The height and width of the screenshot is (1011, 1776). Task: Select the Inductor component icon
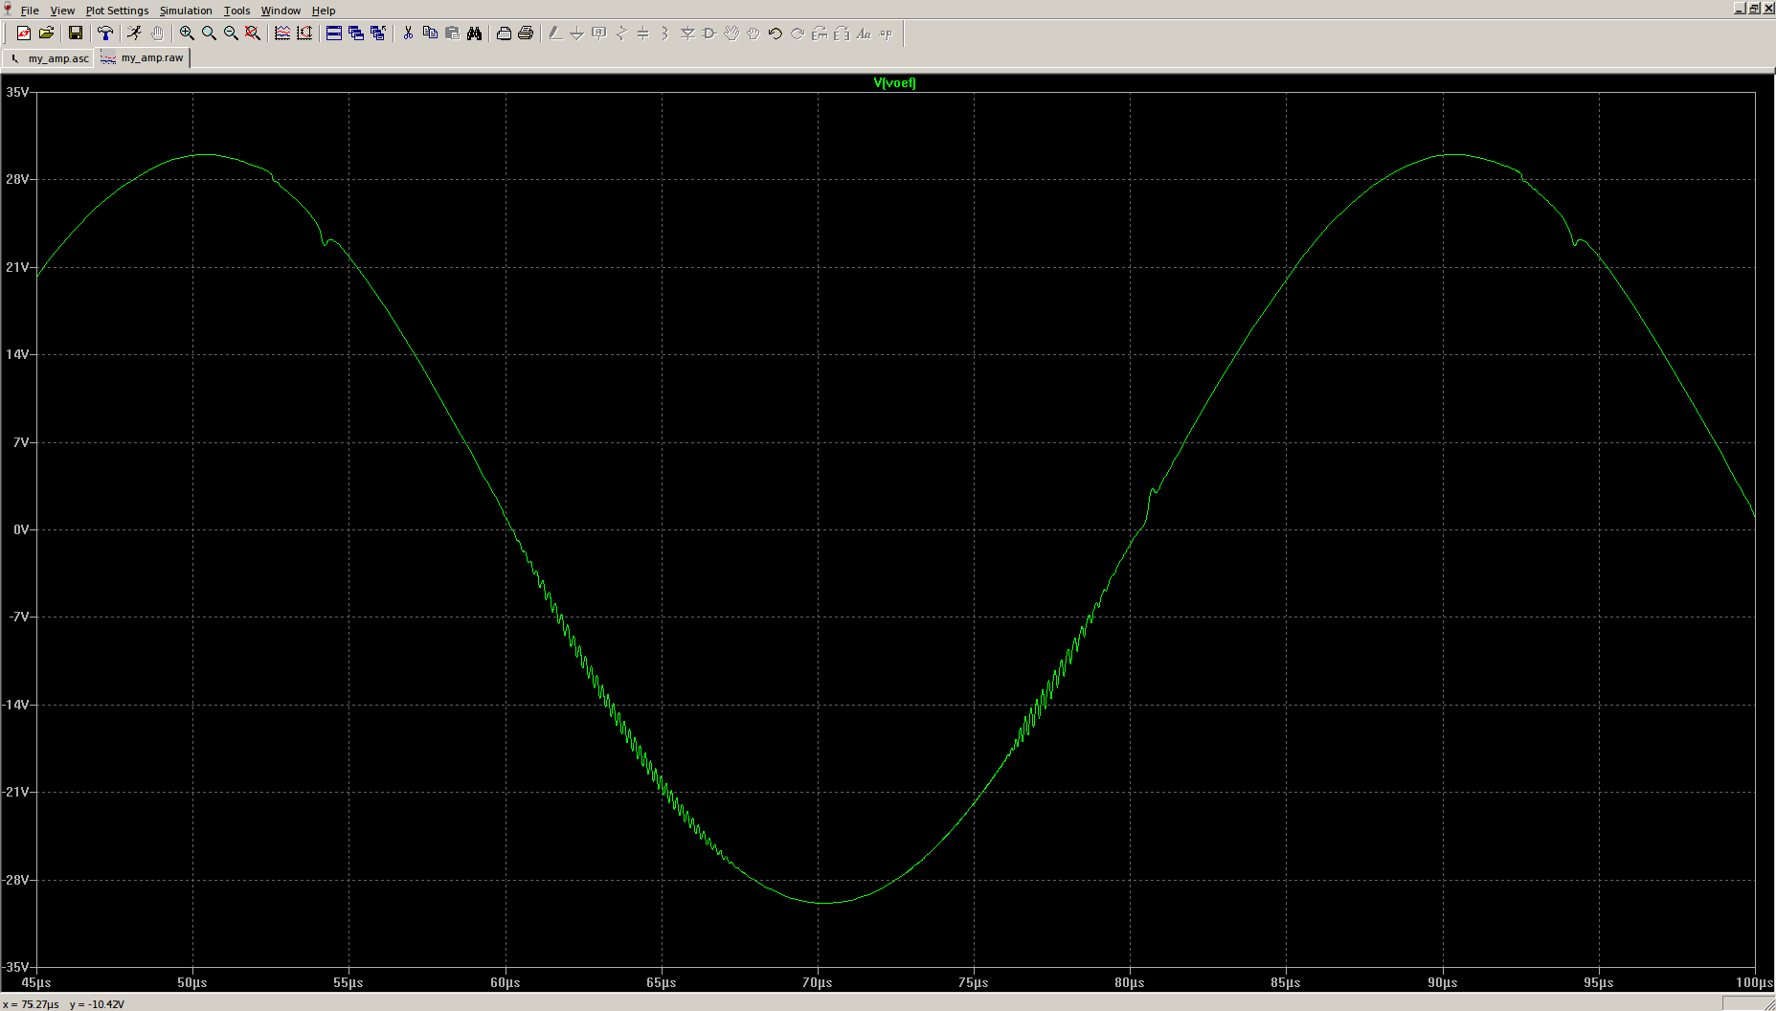coord(665,34)
